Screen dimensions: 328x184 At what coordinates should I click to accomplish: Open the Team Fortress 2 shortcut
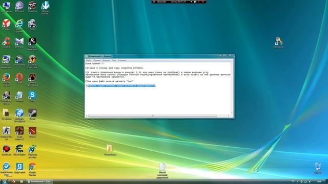(x=19, y=133)
